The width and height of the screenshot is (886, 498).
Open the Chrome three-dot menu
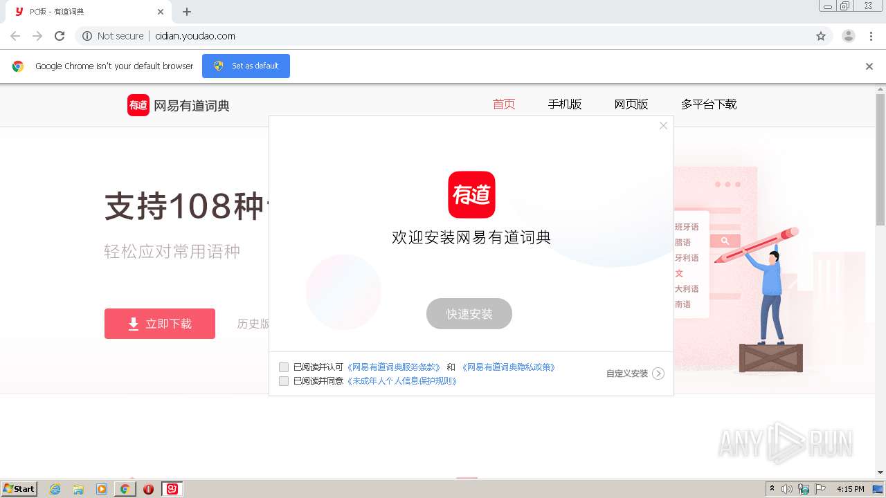click(x=871, y=36)
